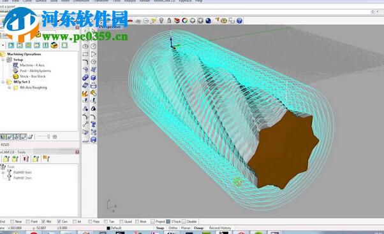Screen dimensions: 384x234
Task: Enable the Point osnap checkbox
Action: 27,221
